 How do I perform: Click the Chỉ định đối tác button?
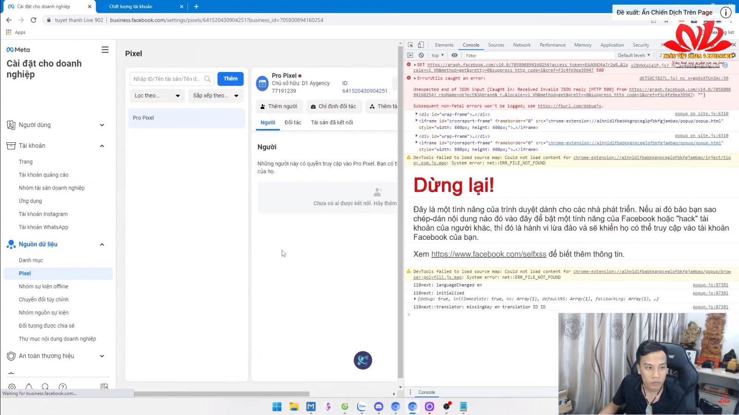(333, 106)
